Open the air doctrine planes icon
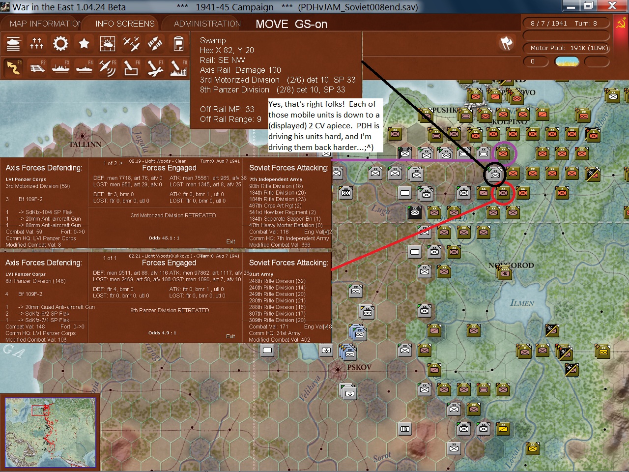The height and width of the screenshot is (472, 629). pos(131,44)
